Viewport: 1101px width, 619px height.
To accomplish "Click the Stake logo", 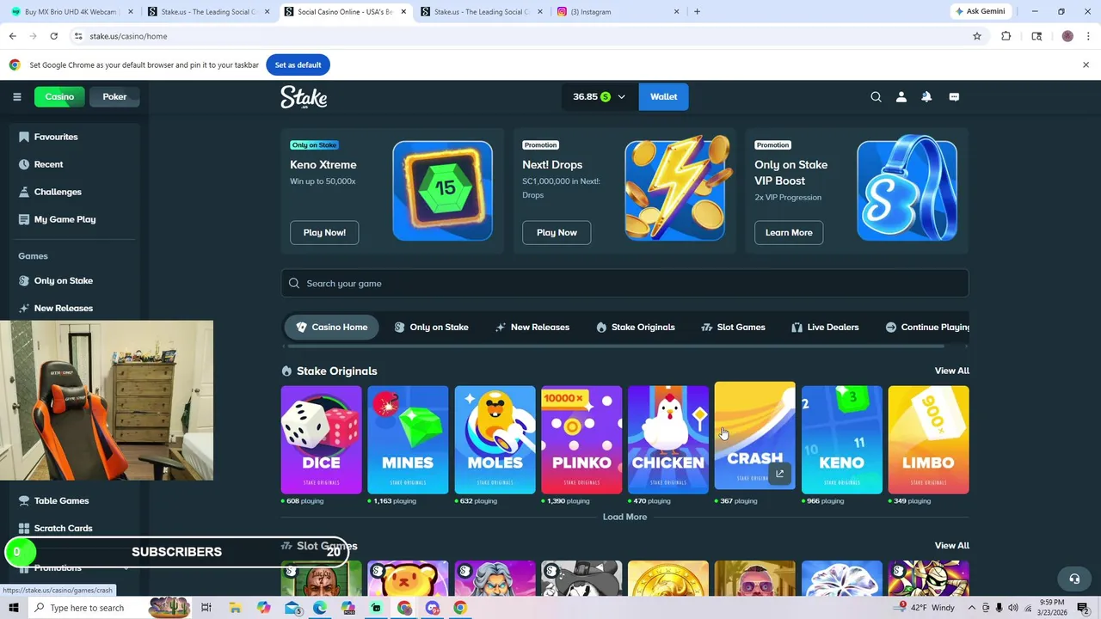I will [304, 97].
